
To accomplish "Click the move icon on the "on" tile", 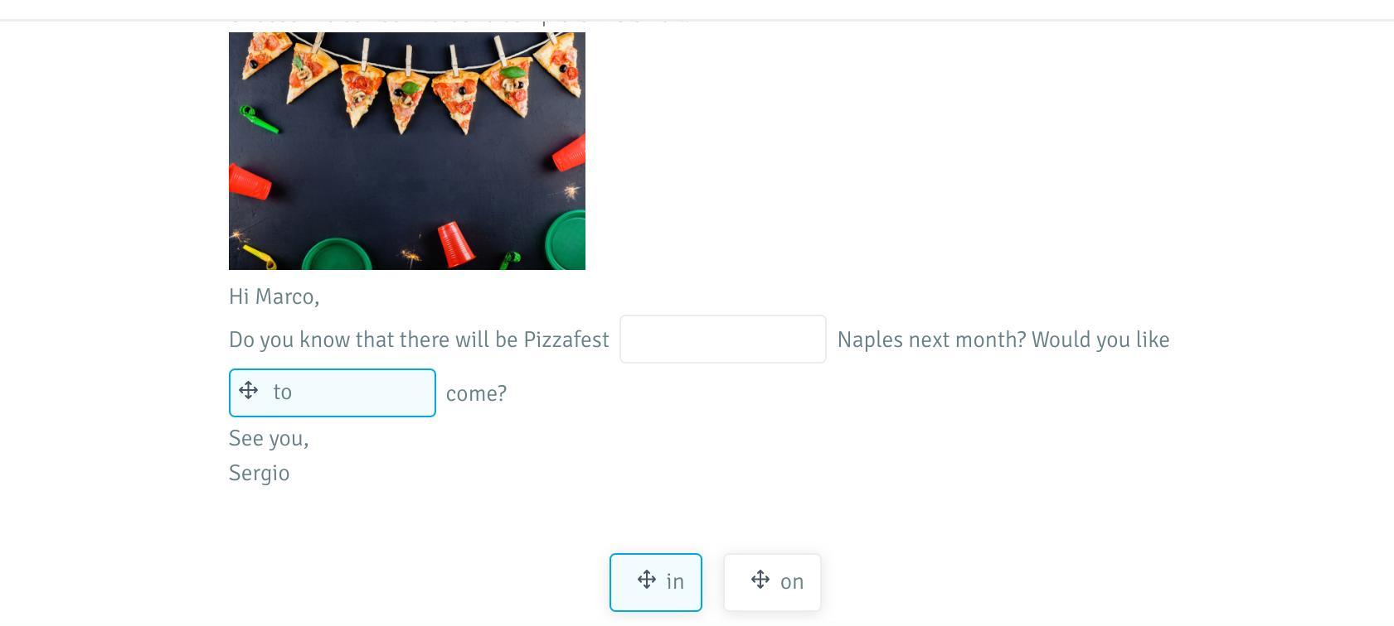I will pyautogui.click(x=760, y=580).
